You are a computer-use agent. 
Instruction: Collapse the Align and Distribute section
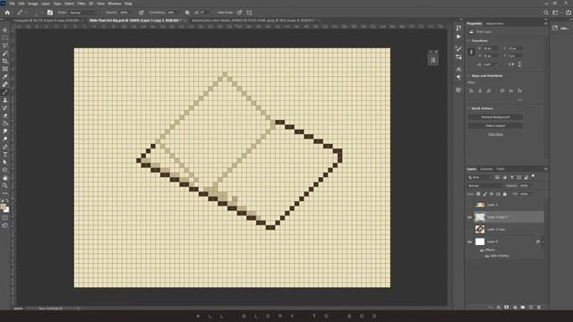469,76
